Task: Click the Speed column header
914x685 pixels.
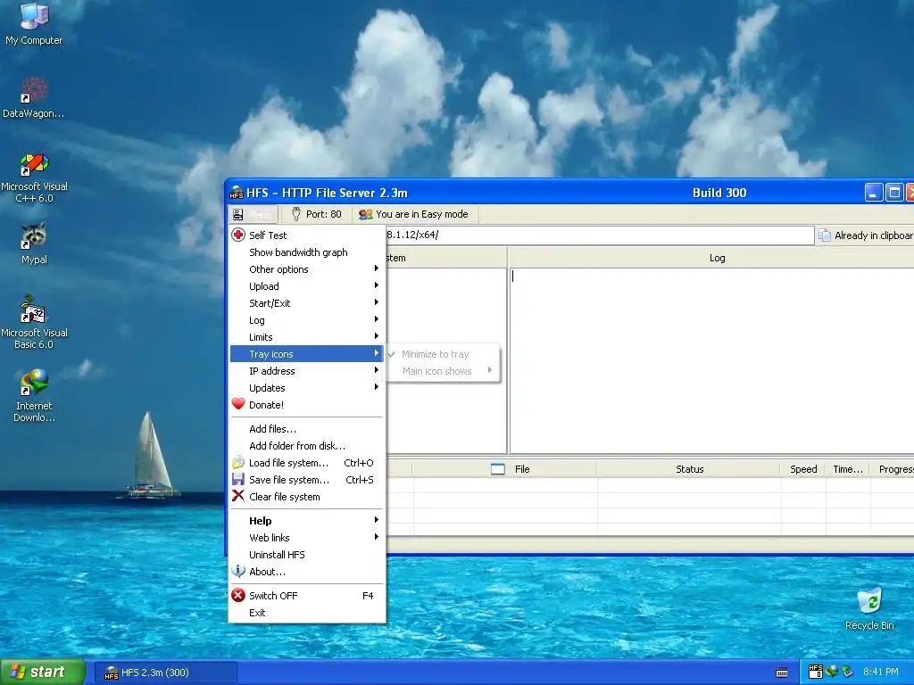Action: pyautogui.click(x=803, y=469)
